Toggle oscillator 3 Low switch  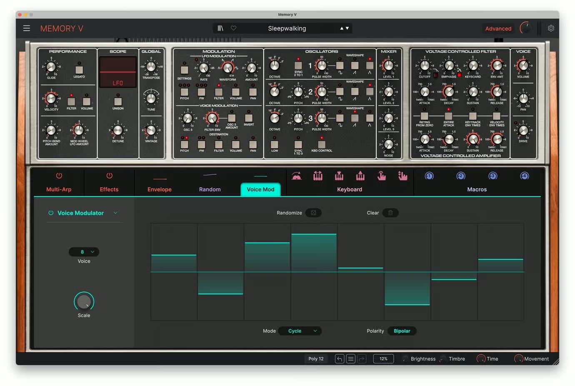(x=275, y=144)
